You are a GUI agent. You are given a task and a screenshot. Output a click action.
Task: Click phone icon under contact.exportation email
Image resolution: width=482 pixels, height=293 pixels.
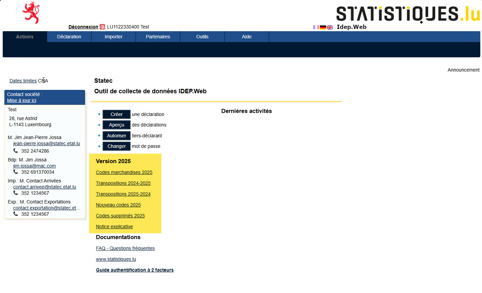pos(16,214)
